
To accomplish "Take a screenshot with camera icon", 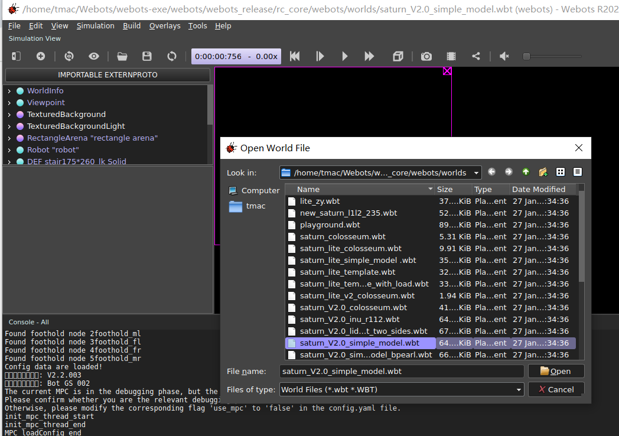I will 426,57.
